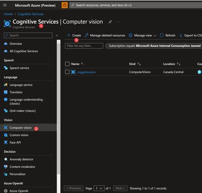Click the Cognitive Services breadcrumb link
This screenshot has width=202, height=193.
coord(30,14)
